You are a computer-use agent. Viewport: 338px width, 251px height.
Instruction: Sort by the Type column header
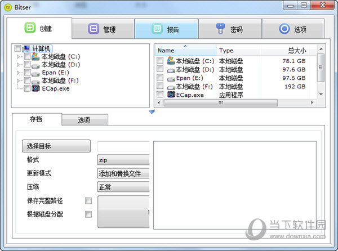[x=239, y=51]
